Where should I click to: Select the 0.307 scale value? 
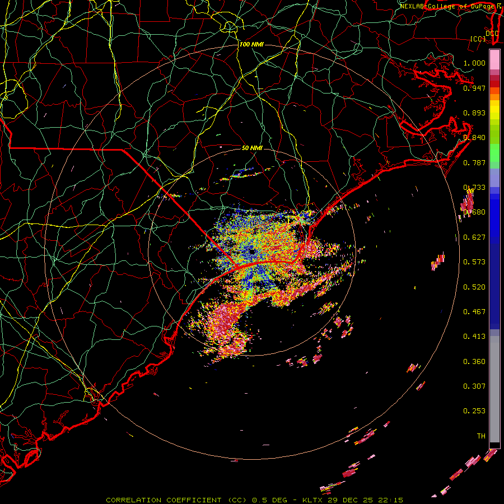(474, 386)
